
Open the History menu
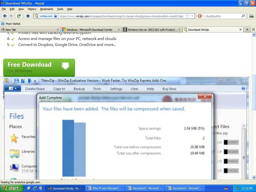point(32,9)
